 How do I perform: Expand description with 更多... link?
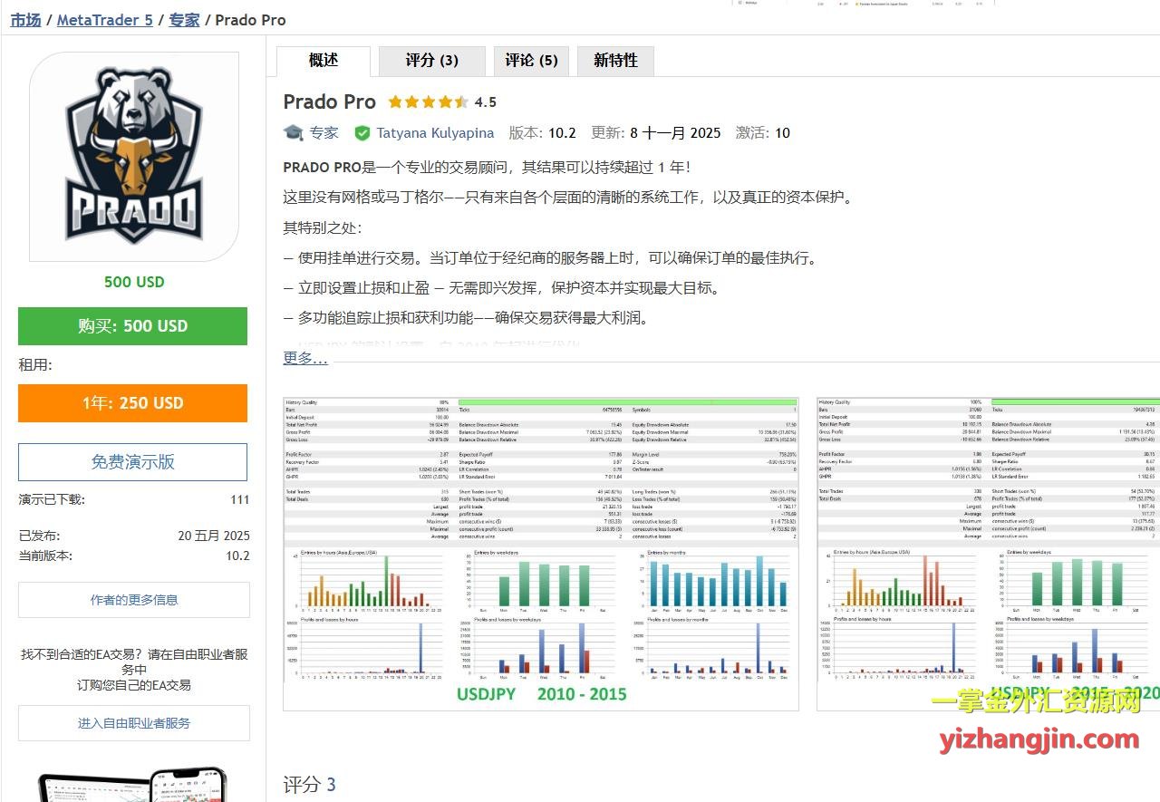(305, 358)
